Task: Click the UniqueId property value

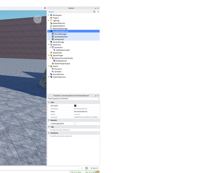Action: click(86, 117)
